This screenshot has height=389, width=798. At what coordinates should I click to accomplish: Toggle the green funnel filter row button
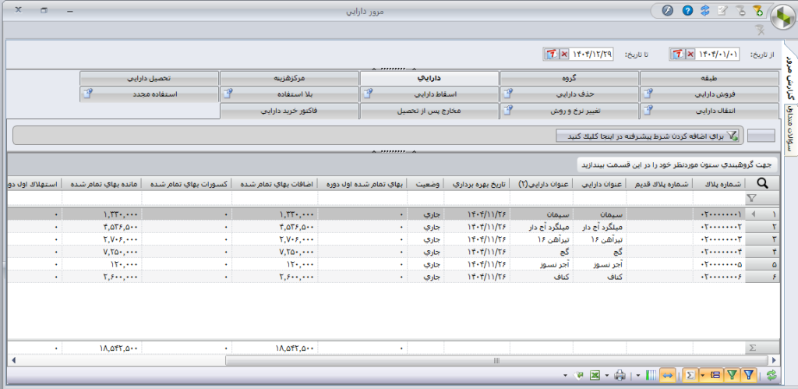(732, 376)
